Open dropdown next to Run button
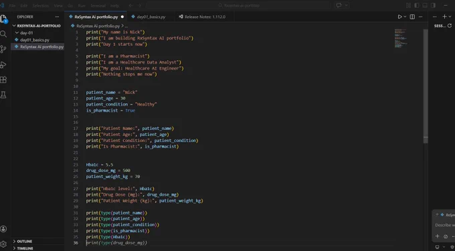Screen dimensions: 455x251 click(x=405, y=17)
